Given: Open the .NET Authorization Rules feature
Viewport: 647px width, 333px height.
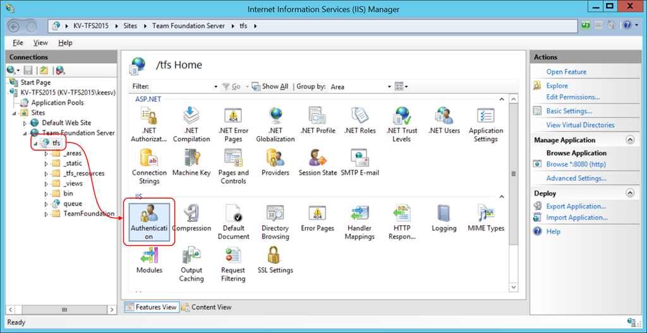Looking at the screenshot, I should [149, 124].
